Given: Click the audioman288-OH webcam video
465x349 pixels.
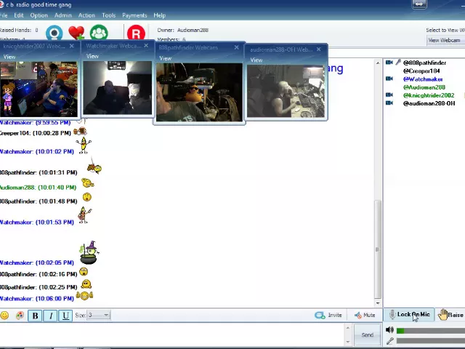Looking at the screenshot, I should (x=286, y=91).
